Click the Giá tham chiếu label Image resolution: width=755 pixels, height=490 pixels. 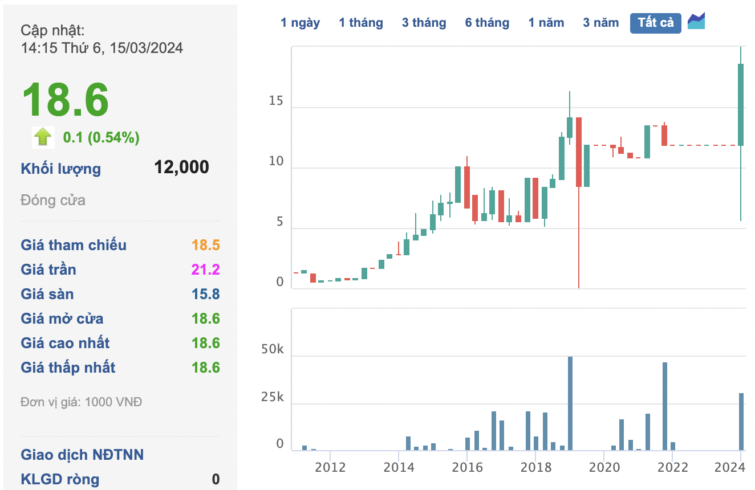point(74,245)
